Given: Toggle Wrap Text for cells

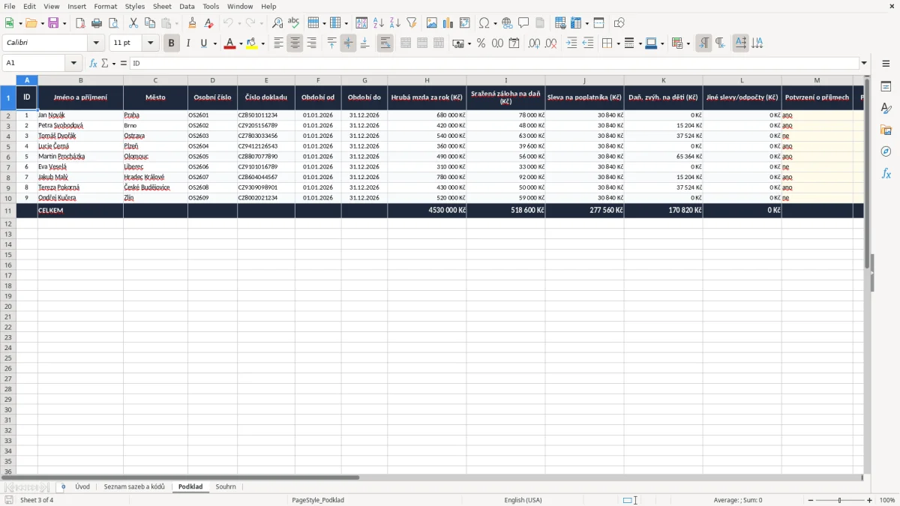Looking at the screenshot, I should 385,43.
